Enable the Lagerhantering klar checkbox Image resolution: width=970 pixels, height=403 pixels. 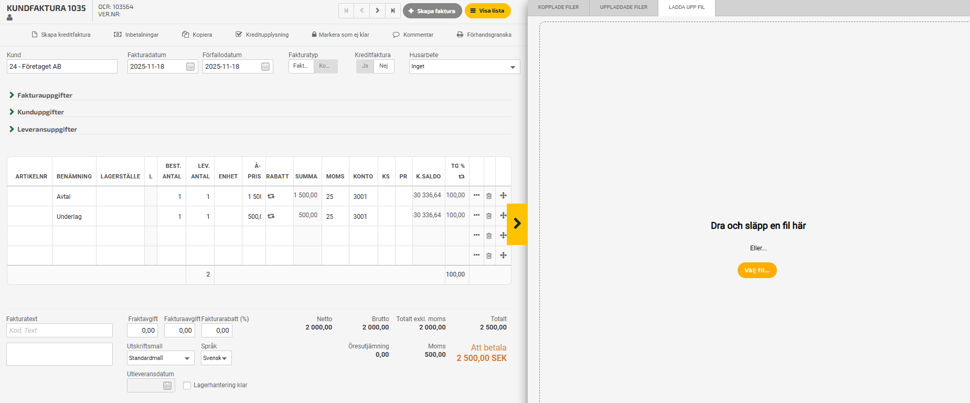click(x=187, y=386)
